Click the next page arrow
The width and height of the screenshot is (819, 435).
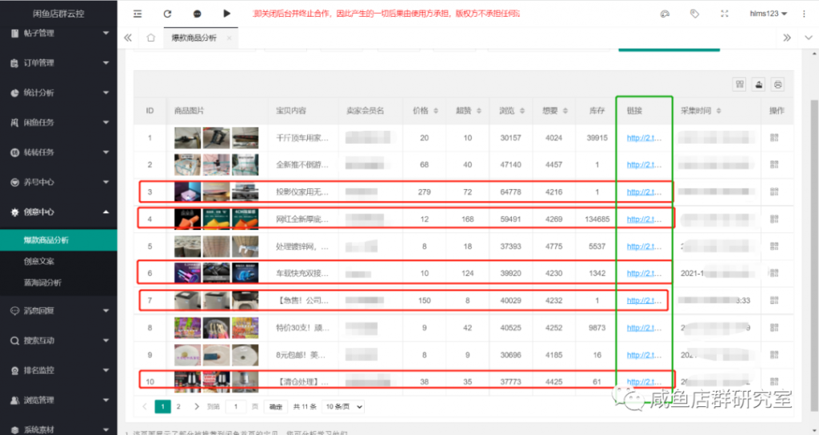coord(197,406)
